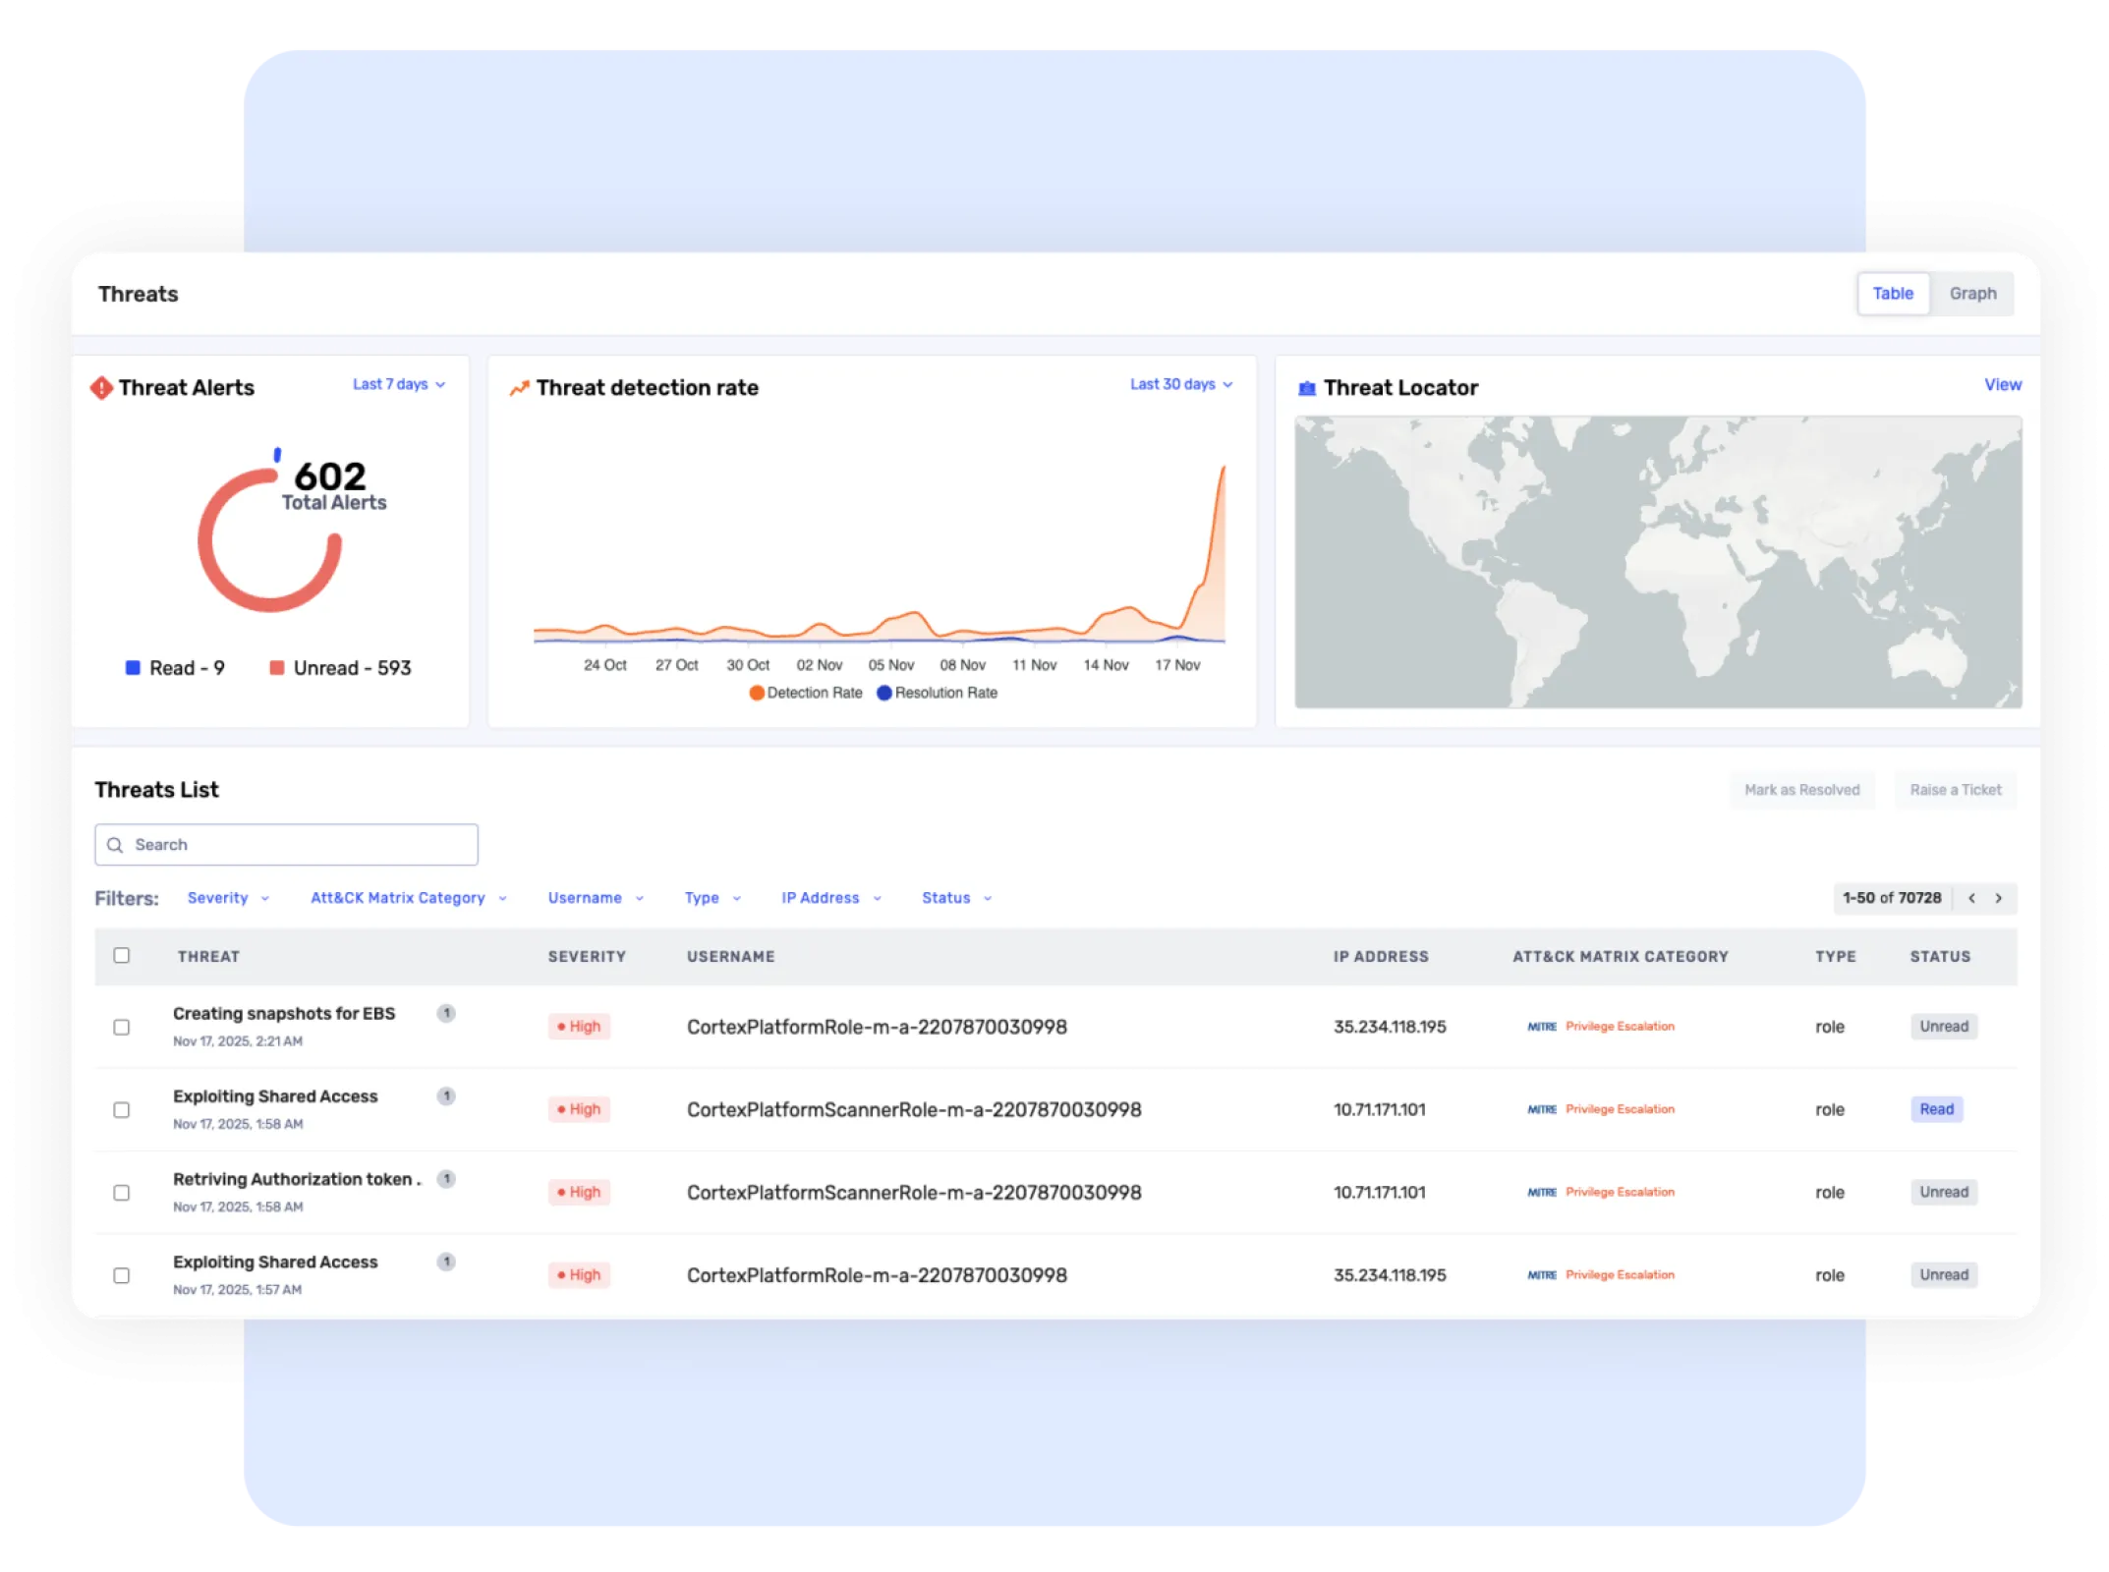The width and height of the screenshot is (2109, 1572).
Task: Click the MITRE logo in the first row
Action: (x=1541, y=1027)
